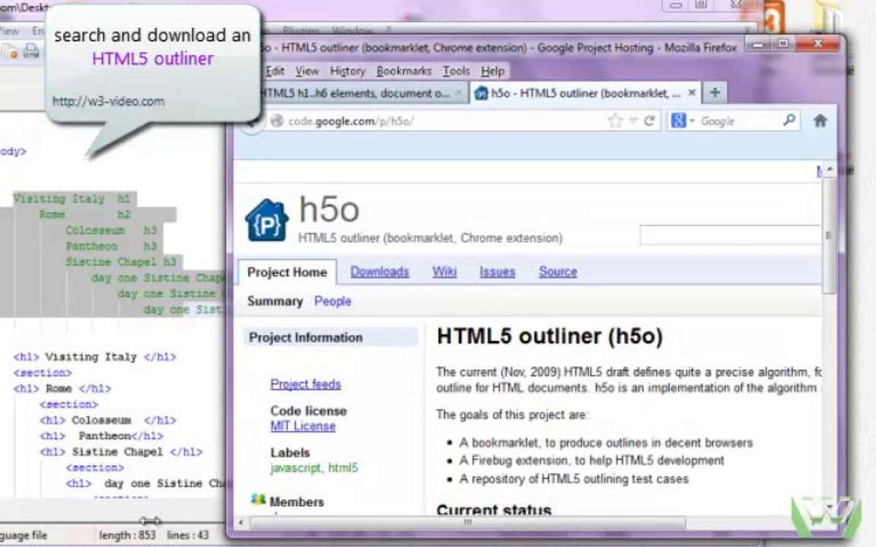Click the horizontal scrollbar thumb at bottom

pos(468,523)
